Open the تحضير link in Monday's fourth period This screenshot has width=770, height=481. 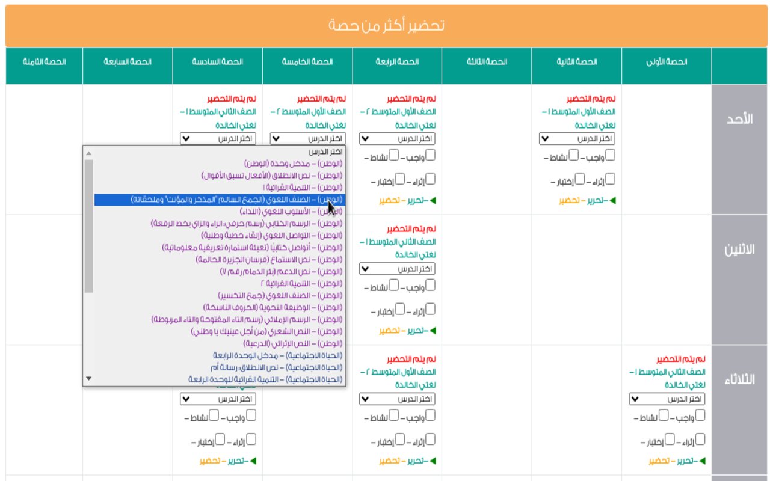390,331
